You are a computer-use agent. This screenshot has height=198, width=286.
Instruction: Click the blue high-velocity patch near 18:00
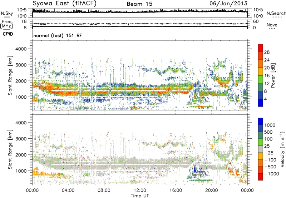(195, 169)
